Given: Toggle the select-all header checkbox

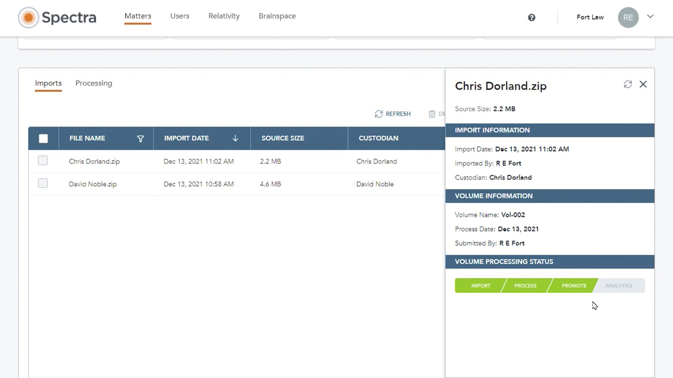Looking at the screenshot, I should pyautogui.click(x=43, y=139).
